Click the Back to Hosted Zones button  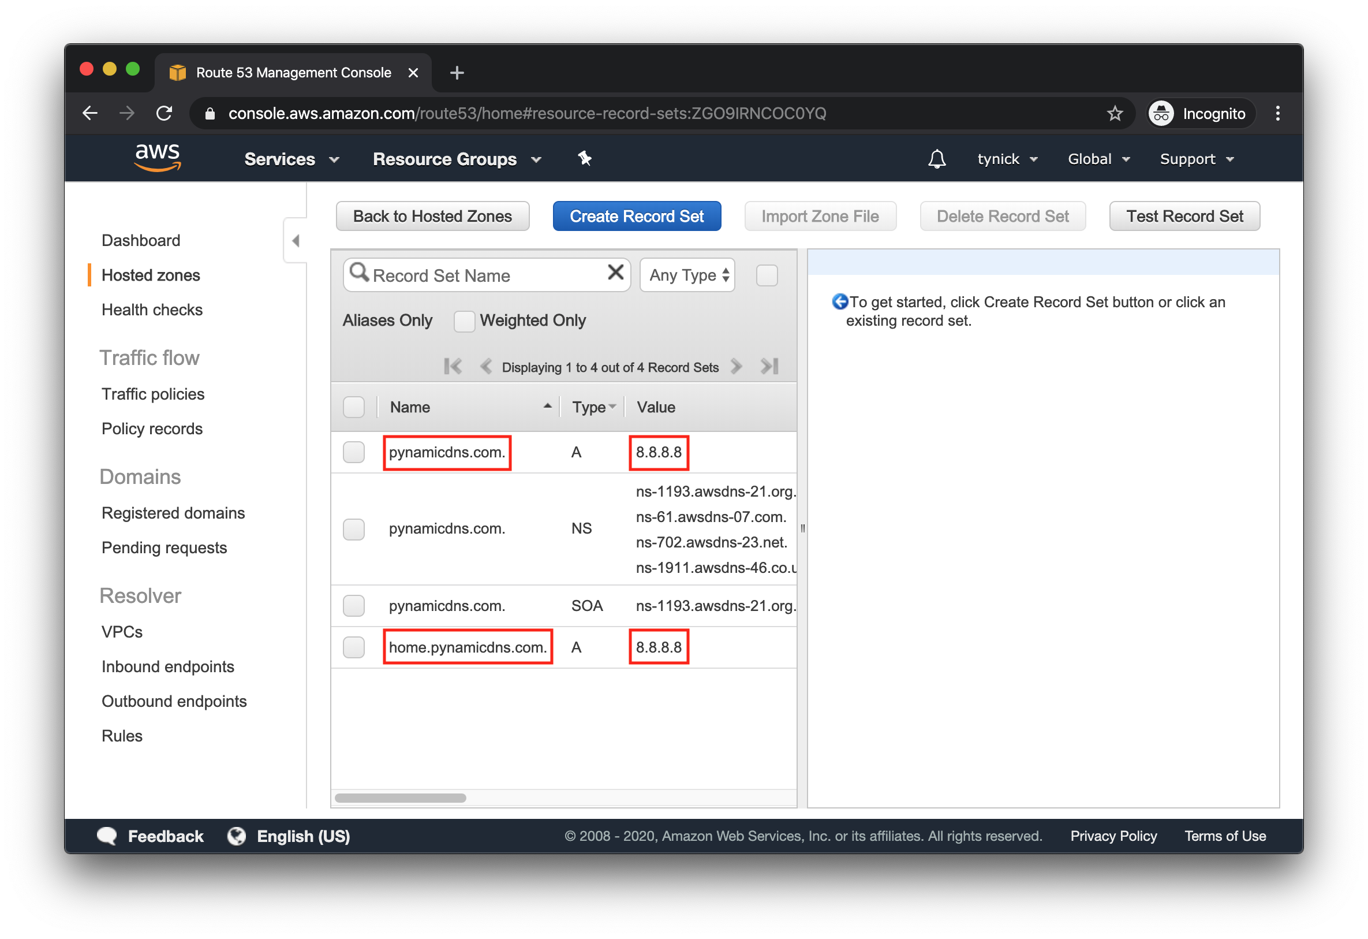tap(431, 215)
